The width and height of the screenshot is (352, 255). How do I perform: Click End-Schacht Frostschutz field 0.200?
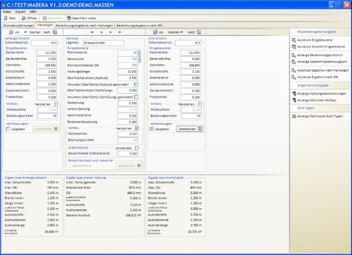(x=190, y=97)
